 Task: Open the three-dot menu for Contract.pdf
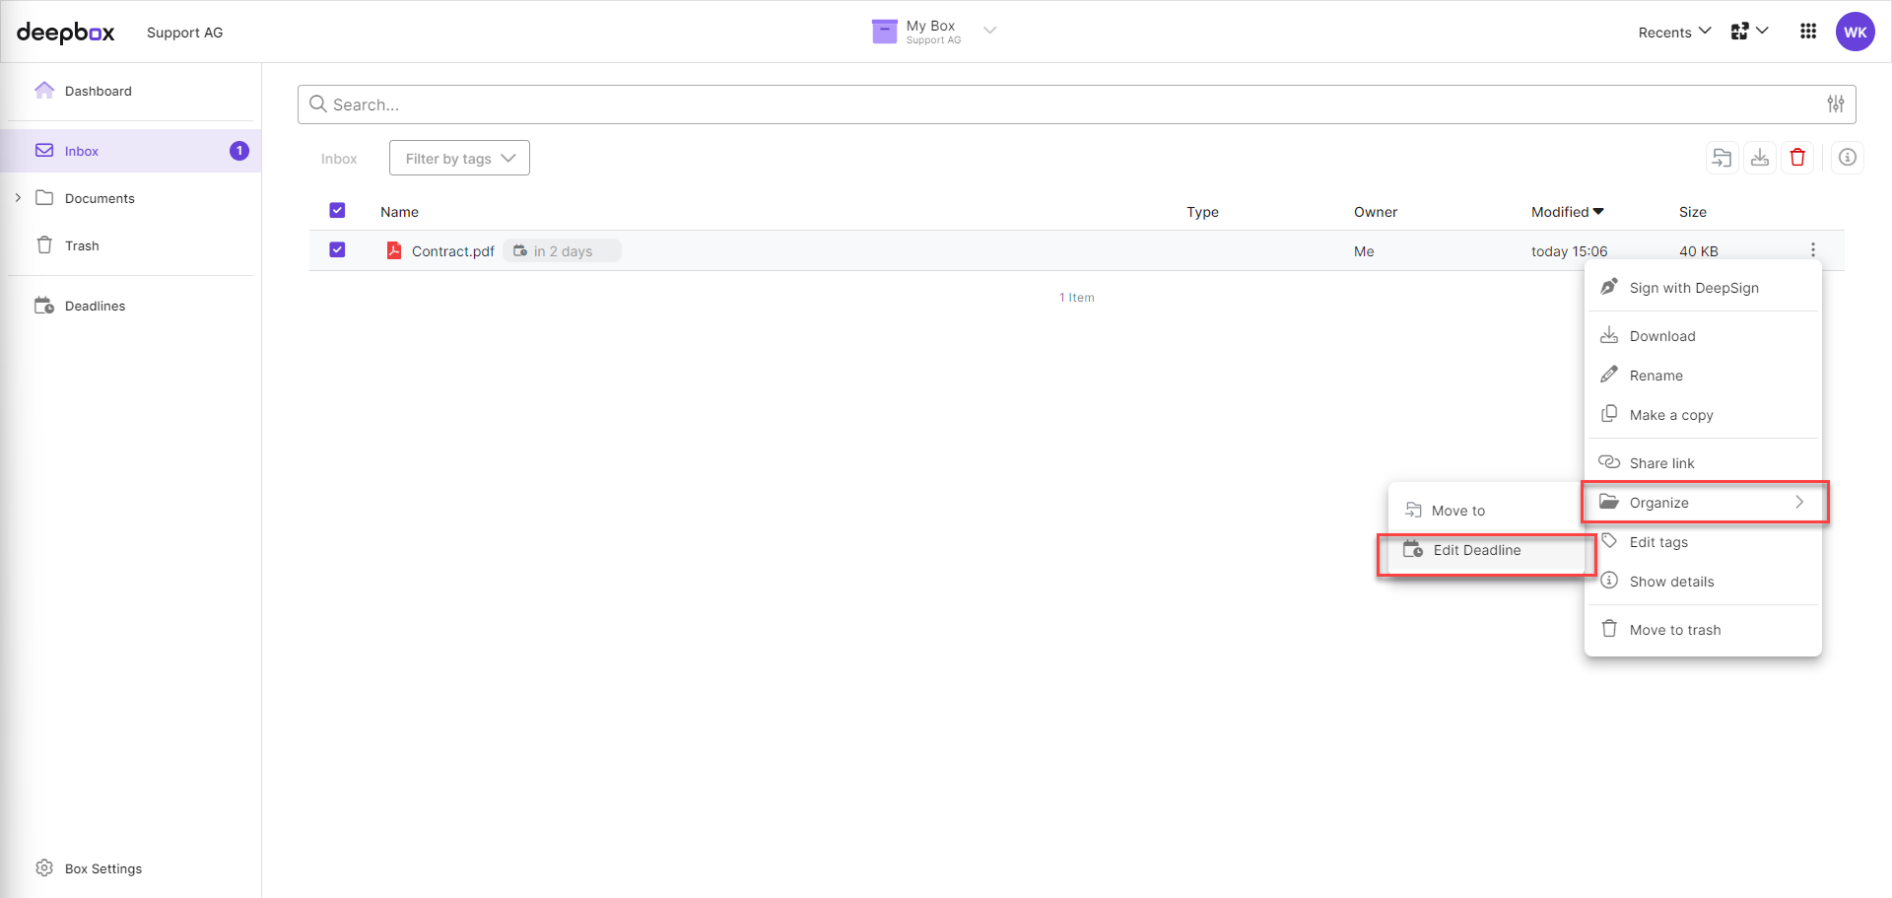click(1812, 249)
